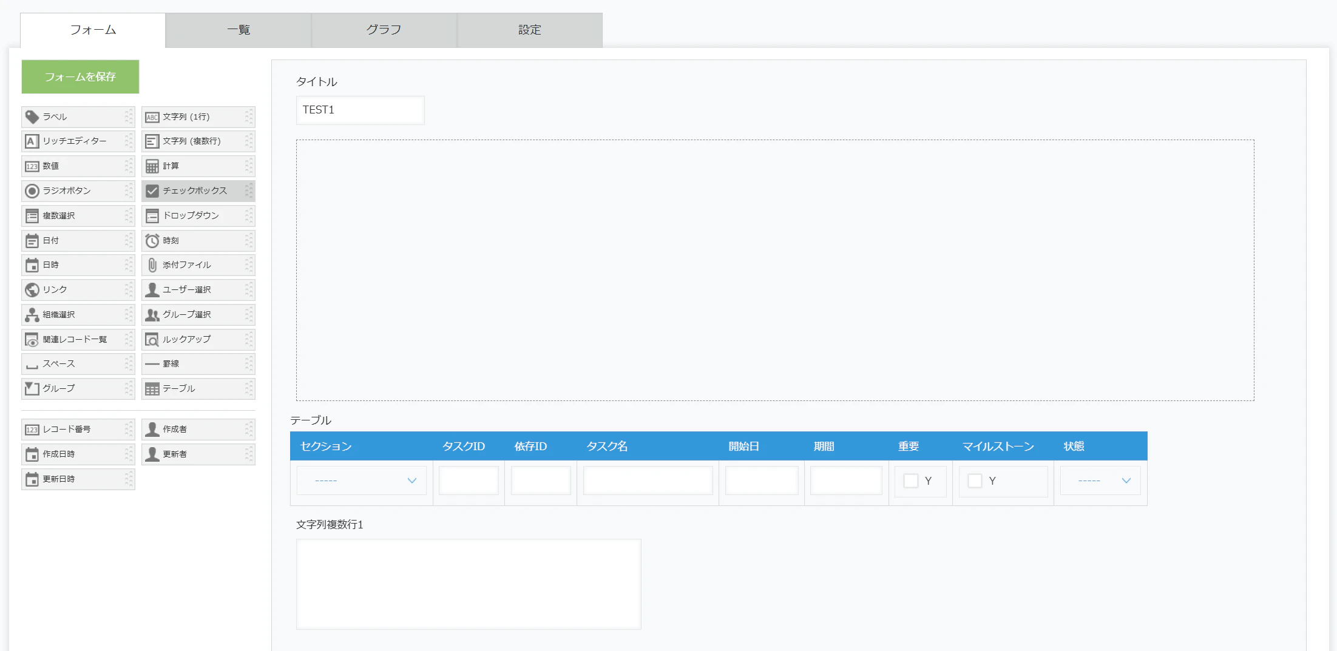Click the 開始日 input cell
The width and height of the screenshot is (1337, 651).
point(762,481)
